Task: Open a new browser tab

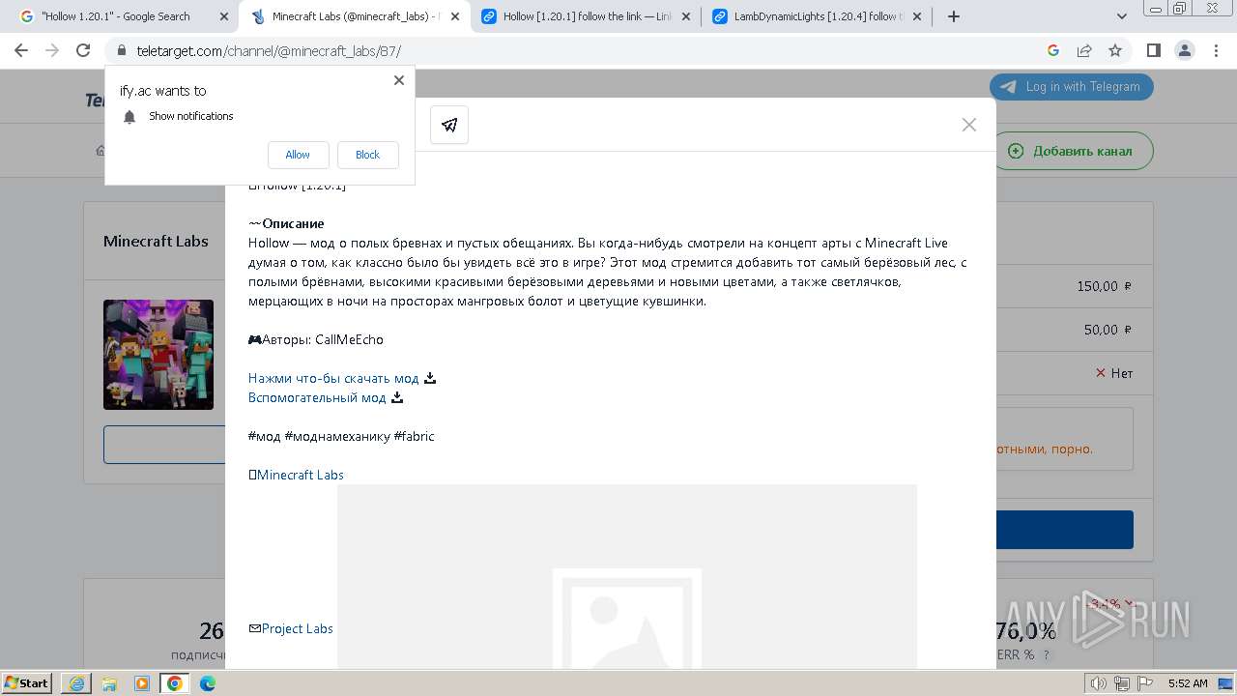Action: pos(954,16)
